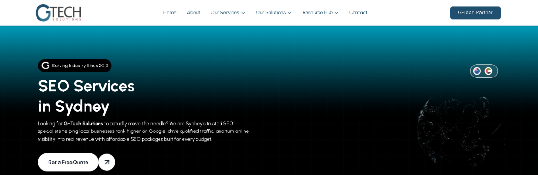Click the diagonal arrow circle icon
This screenshot has width=538, height=175.
click(x=107, y=163)
